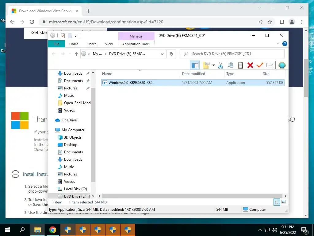Click the Manage contextual tab
This screenshot has height=236, width=314.
click(x=136, y=36)
